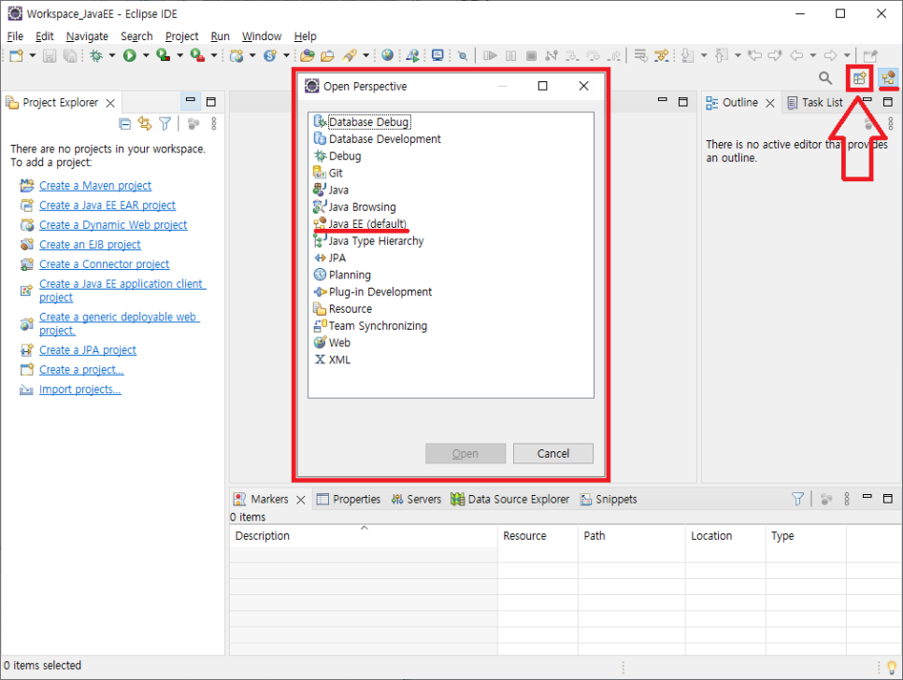Screen dimensions: 903x680
Task: Click the Step Return icon
Action: tap(614, 56)
